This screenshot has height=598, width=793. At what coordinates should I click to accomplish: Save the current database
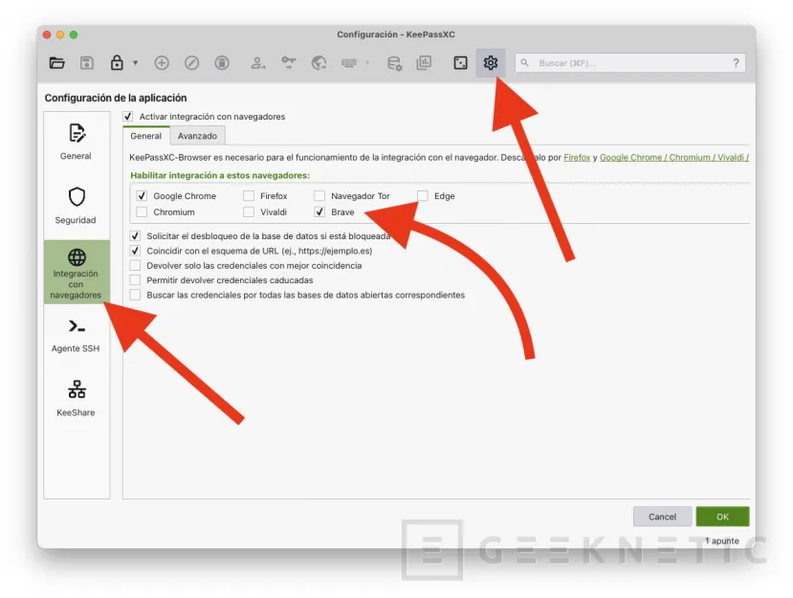click(x=87, y=63)
